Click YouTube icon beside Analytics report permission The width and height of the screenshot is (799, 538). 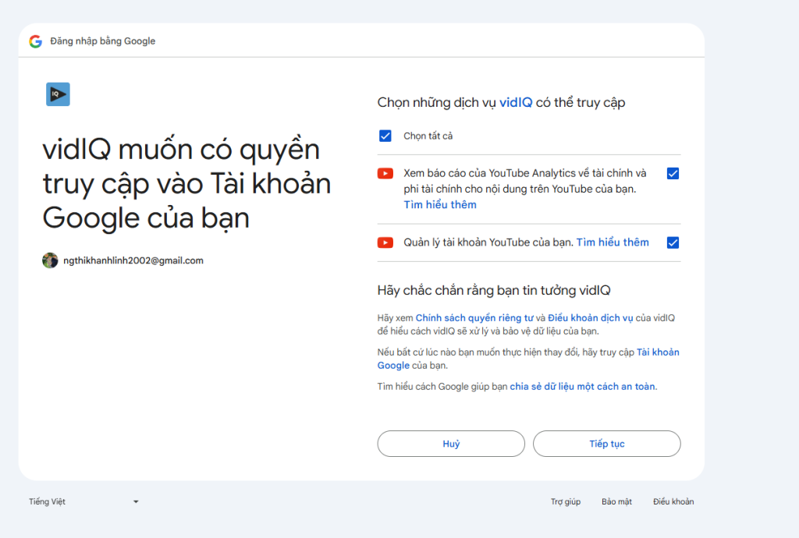point(385,174)
